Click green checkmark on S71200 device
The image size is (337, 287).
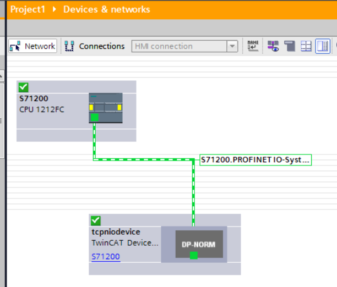point(24,87)
